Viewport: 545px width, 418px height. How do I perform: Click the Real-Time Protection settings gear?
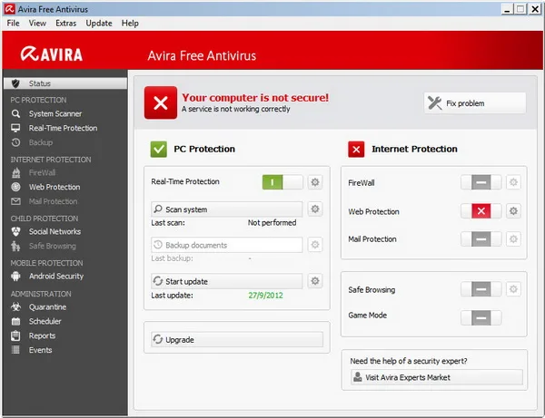(x=315, y=182)
